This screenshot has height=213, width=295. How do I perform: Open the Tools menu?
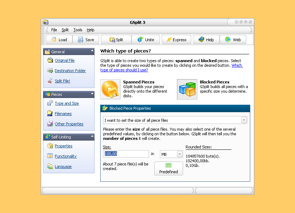[x=78, y=30]
